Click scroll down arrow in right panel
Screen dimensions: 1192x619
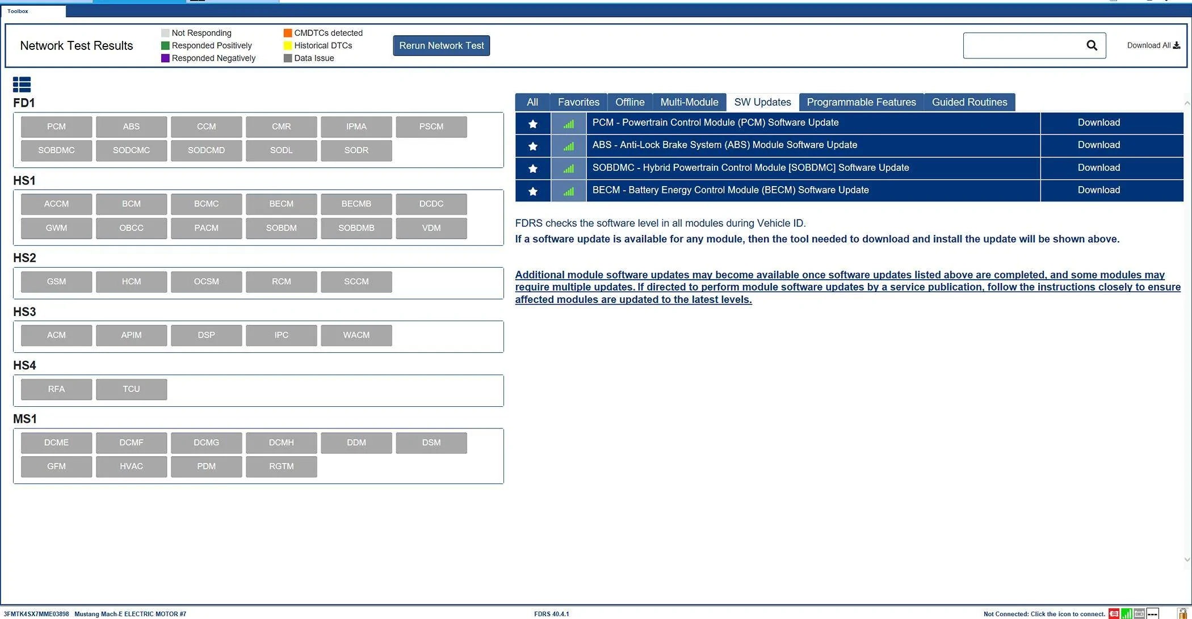[1187, 559]
